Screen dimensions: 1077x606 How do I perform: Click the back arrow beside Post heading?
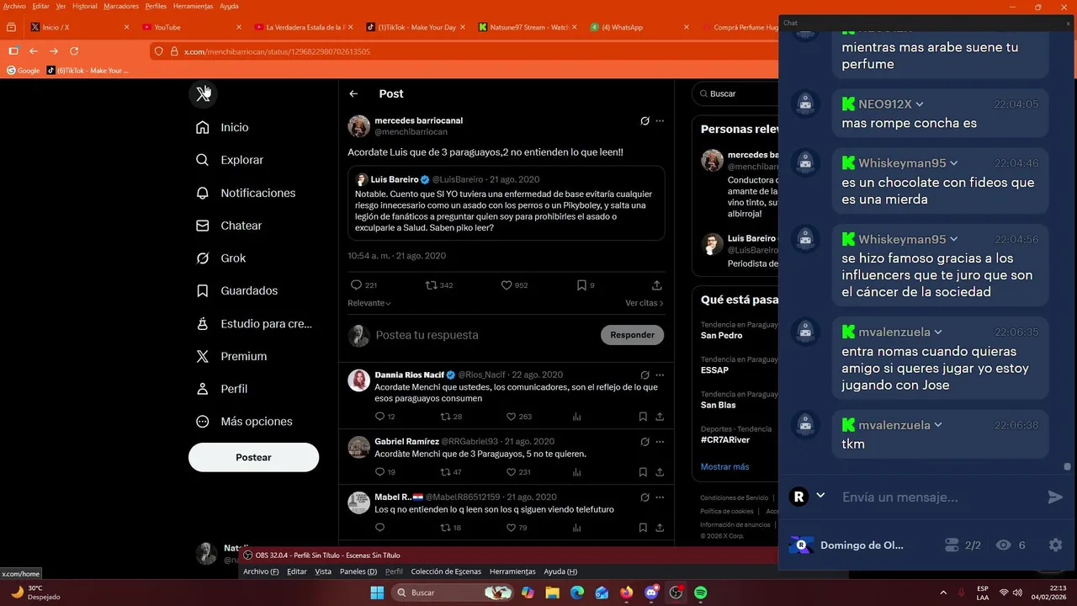point(353,94)
